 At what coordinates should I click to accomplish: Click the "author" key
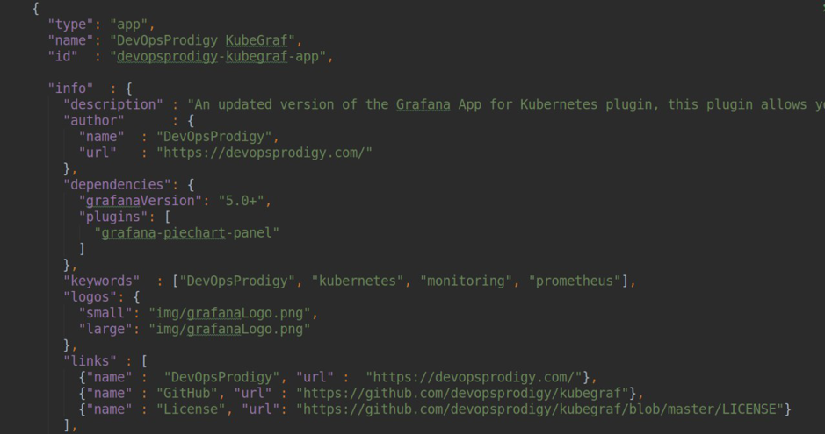pyautogui.click(x=94, y=120)
